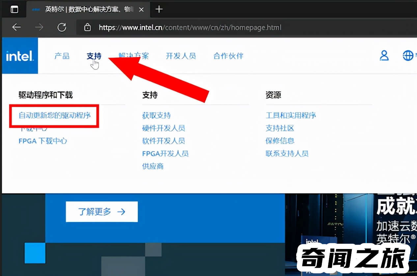Open the tab actions menu icon
This screenshot has width=417, height=276.
[x=14, y=10]
